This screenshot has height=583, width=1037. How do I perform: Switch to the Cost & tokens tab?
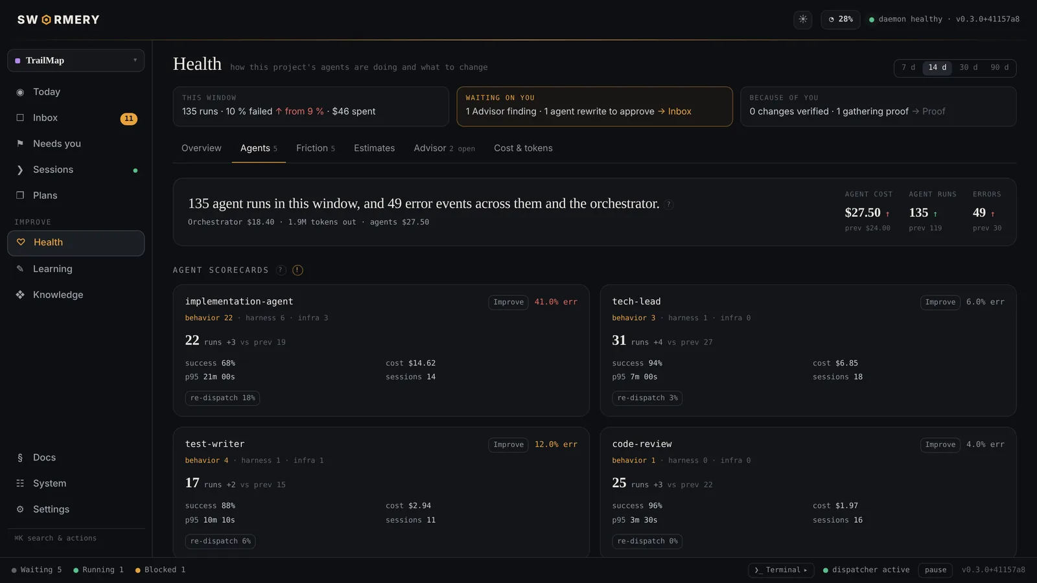(x=523, y=148)
